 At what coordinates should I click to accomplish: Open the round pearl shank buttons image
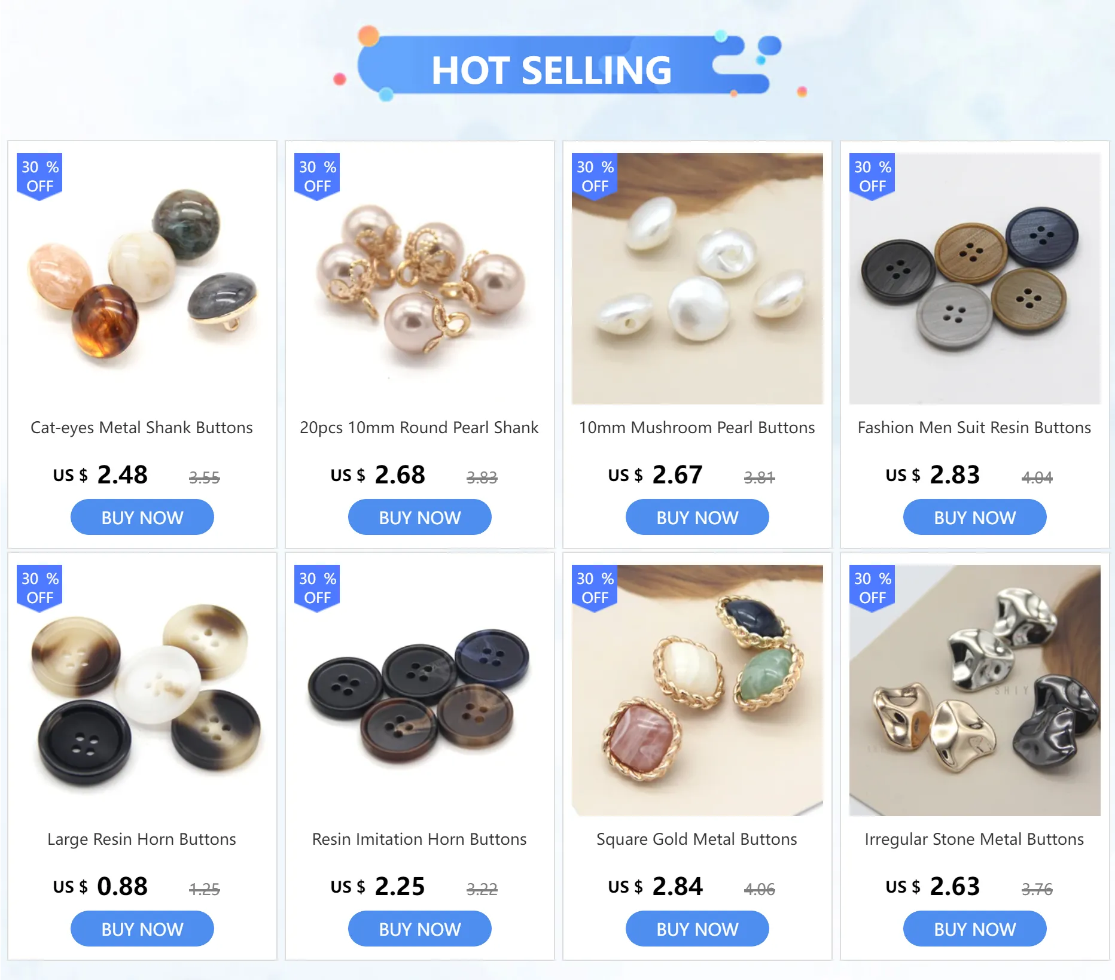pos(420,279)
